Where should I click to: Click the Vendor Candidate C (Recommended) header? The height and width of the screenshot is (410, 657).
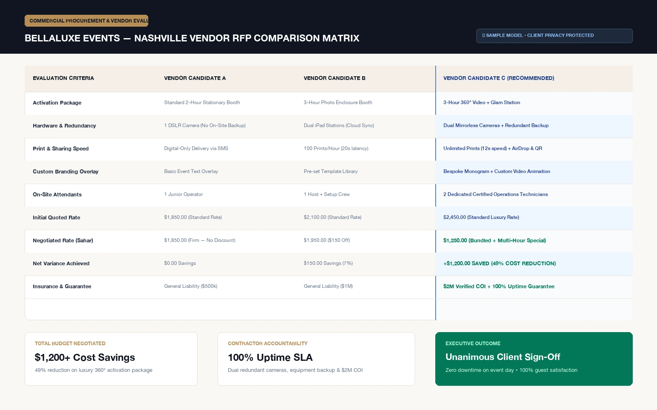click(498, 78)
